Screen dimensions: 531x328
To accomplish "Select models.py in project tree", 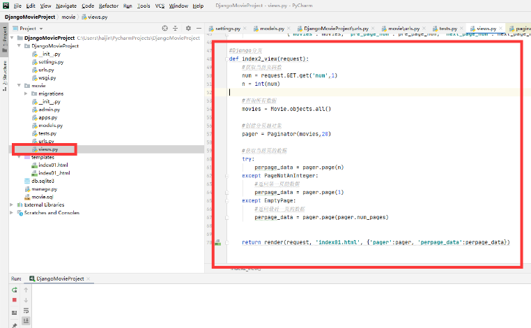I will click(47, 126).
